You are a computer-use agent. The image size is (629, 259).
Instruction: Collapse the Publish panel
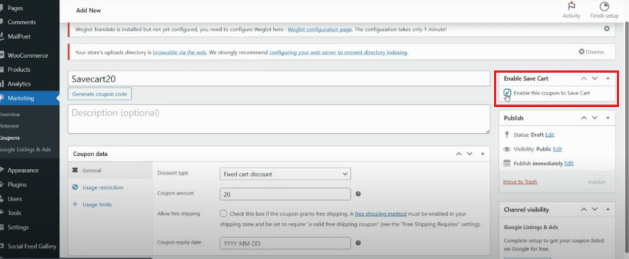[x=608, y=118]
